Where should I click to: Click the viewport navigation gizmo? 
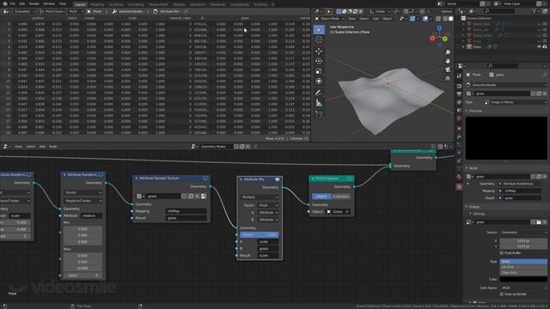[439, 36]
